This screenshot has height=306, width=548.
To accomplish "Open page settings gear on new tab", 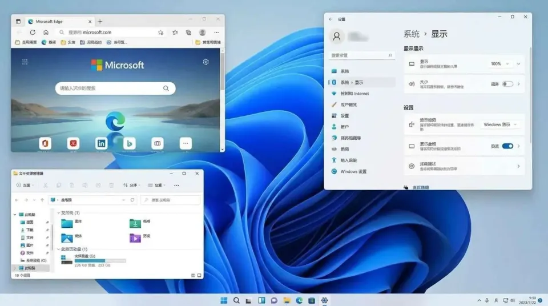I will point(205,62).
